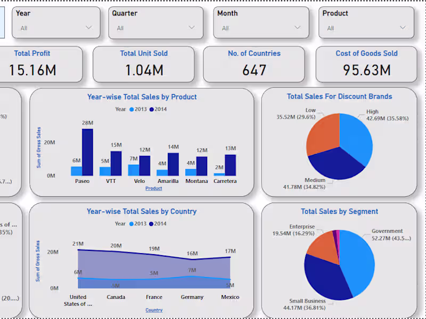Click the underlined Product axis label
Screen dimensions: 426x319
click(x=153, y=188)
